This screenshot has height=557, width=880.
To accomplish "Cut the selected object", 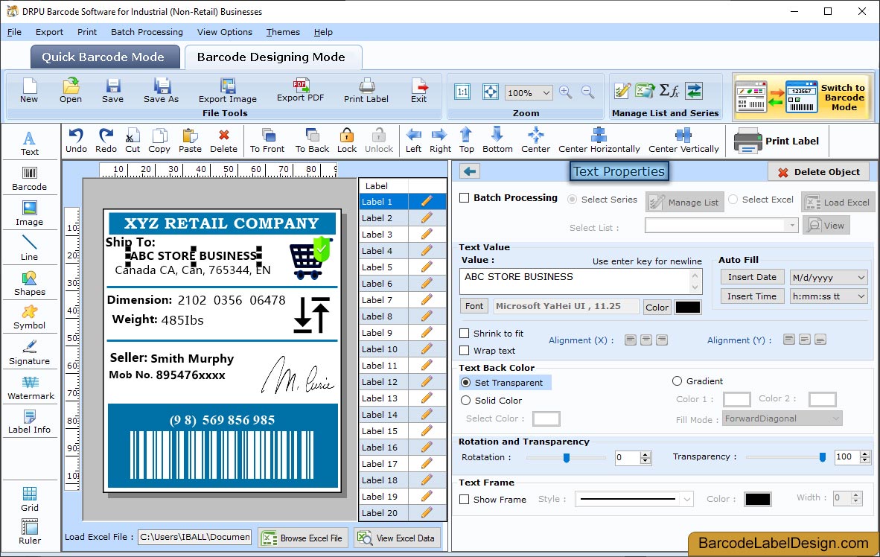I will (133, 141).
